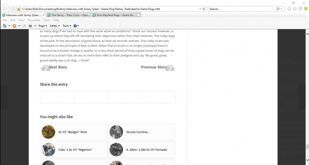
Task: Click the Read mail icon
Action: coord(24,26)
